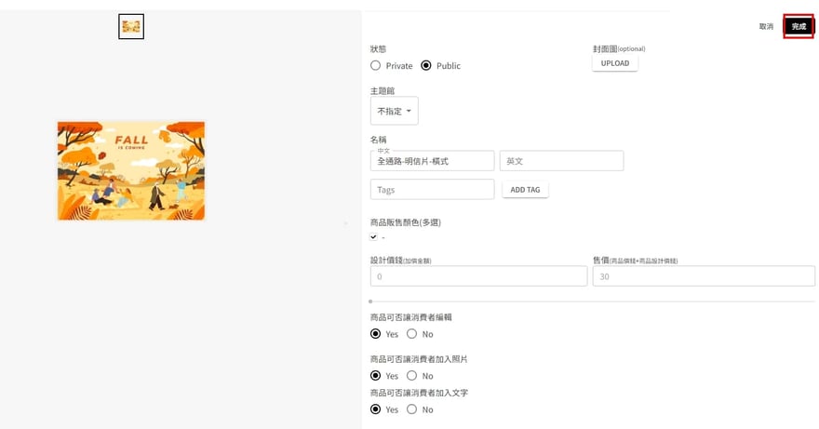The width and height of the screenshot is (819, 429).
Task: Click the Tags input field
Action: tap(432, 189)
